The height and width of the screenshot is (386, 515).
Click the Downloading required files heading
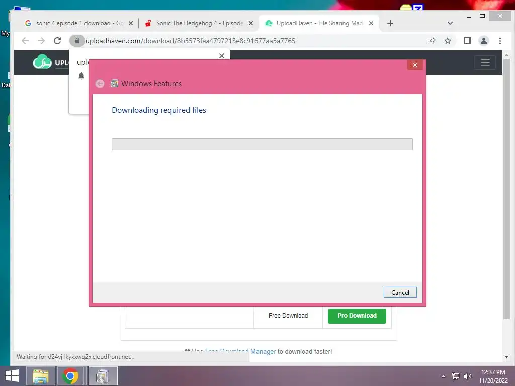159,110
